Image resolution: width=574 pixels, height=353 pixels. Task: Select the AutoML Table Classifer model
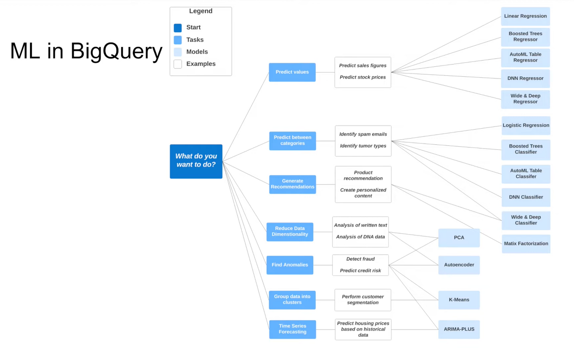pos(526,174)
